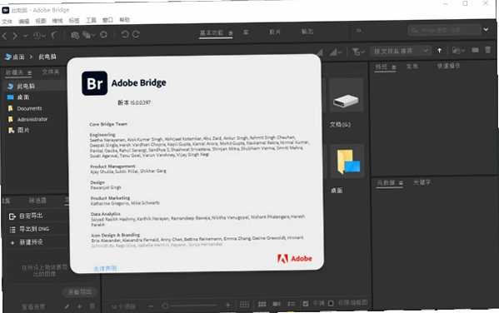Add export preset plus icon
The image size is (499, 313).
[x=80, y=306]
